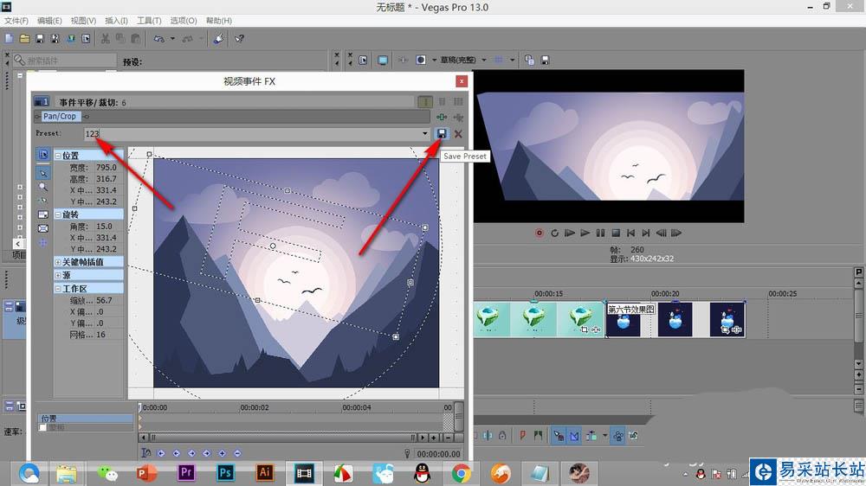This screenshot has width=866, height=486.
Task: Toggle Loop Playback in preview transport
Action: [554, 233]
